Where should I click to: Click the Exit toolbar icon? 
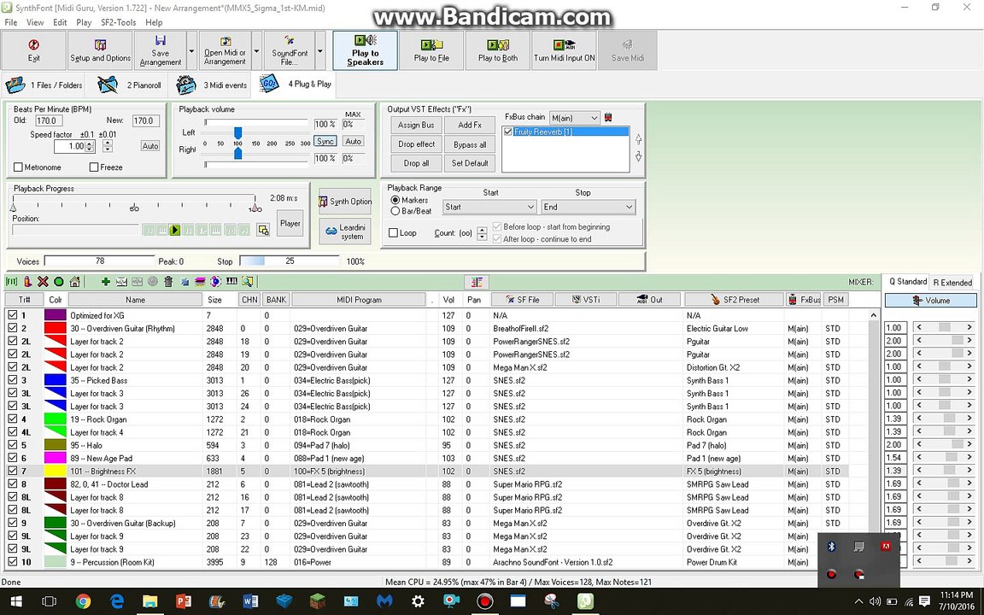click(34, 50)
